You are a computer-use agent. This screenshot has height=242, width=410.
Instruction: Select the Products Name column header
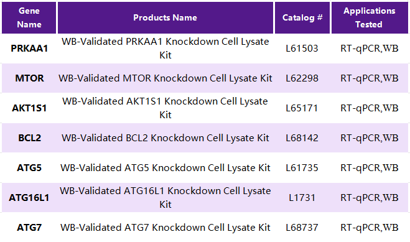(165, 17)
